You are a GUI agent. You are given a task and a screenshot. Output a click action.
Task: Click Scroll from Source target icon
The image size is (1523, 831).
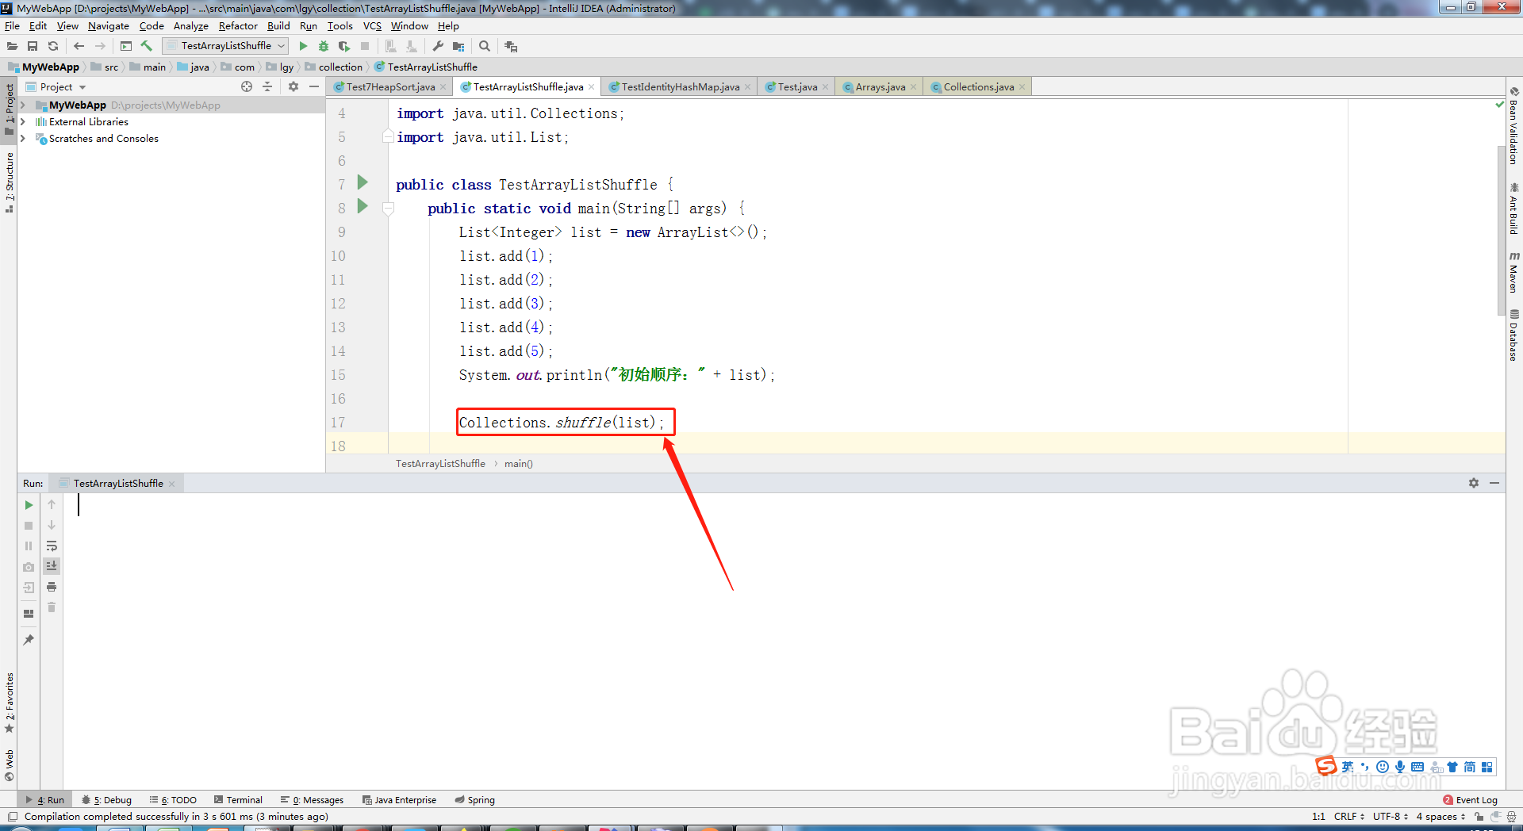(247, 86)
